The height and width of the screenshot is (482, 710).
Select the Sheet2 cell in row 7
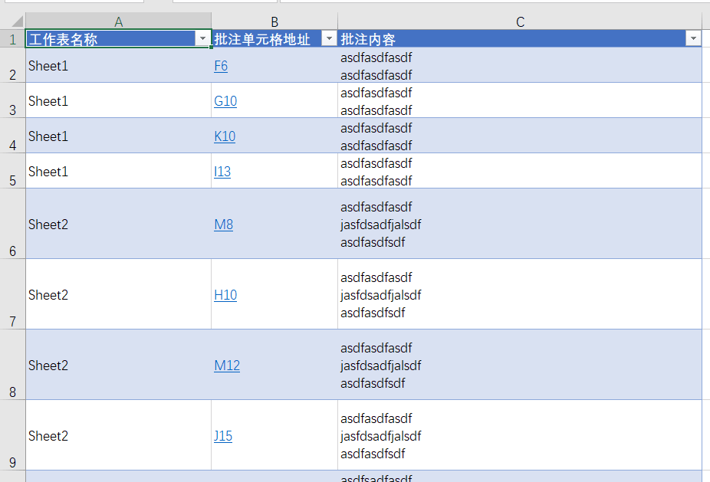tap(119, 294)
